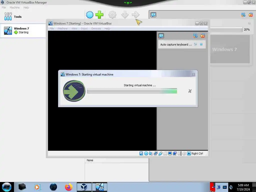Open the File menu in VirtualBox Manager
This screenshot has width=256, height=192.
4,7
